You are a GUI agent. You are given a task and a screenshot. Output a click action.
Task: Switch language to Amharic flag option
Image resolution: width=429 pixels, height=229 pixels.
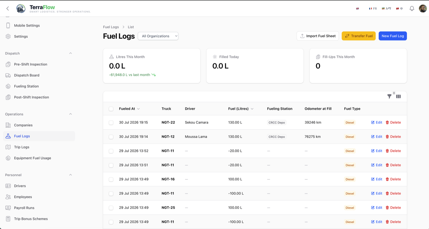(x=386, y=9)
